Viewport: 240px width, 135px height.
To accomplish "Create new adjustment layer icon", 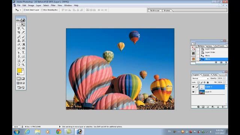I will [213, 107].
